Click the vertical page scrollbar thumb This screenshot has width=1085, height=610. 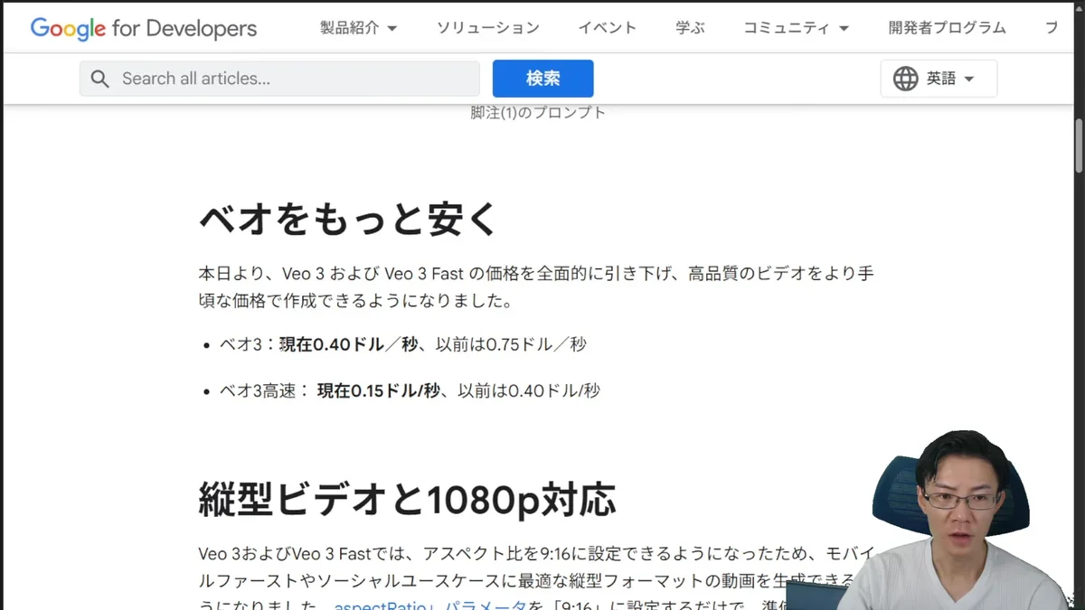click(1078, 145)
